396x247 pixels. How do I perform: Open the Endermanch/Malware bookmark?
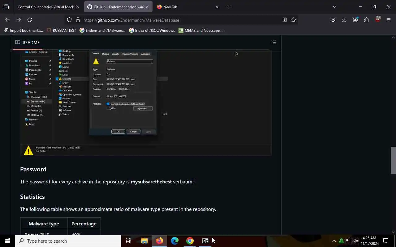tap(102, 30)
